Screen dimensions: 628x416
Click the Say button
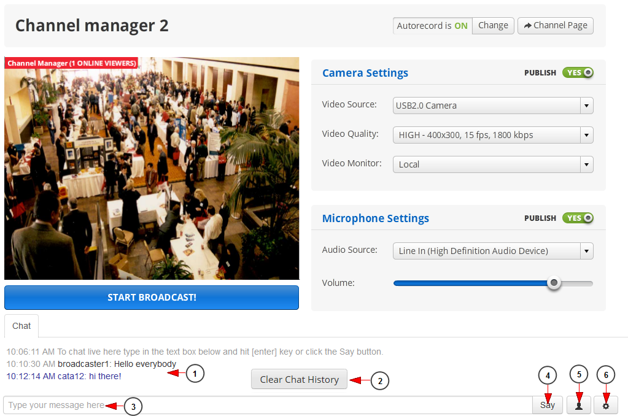tap(547, 405)
